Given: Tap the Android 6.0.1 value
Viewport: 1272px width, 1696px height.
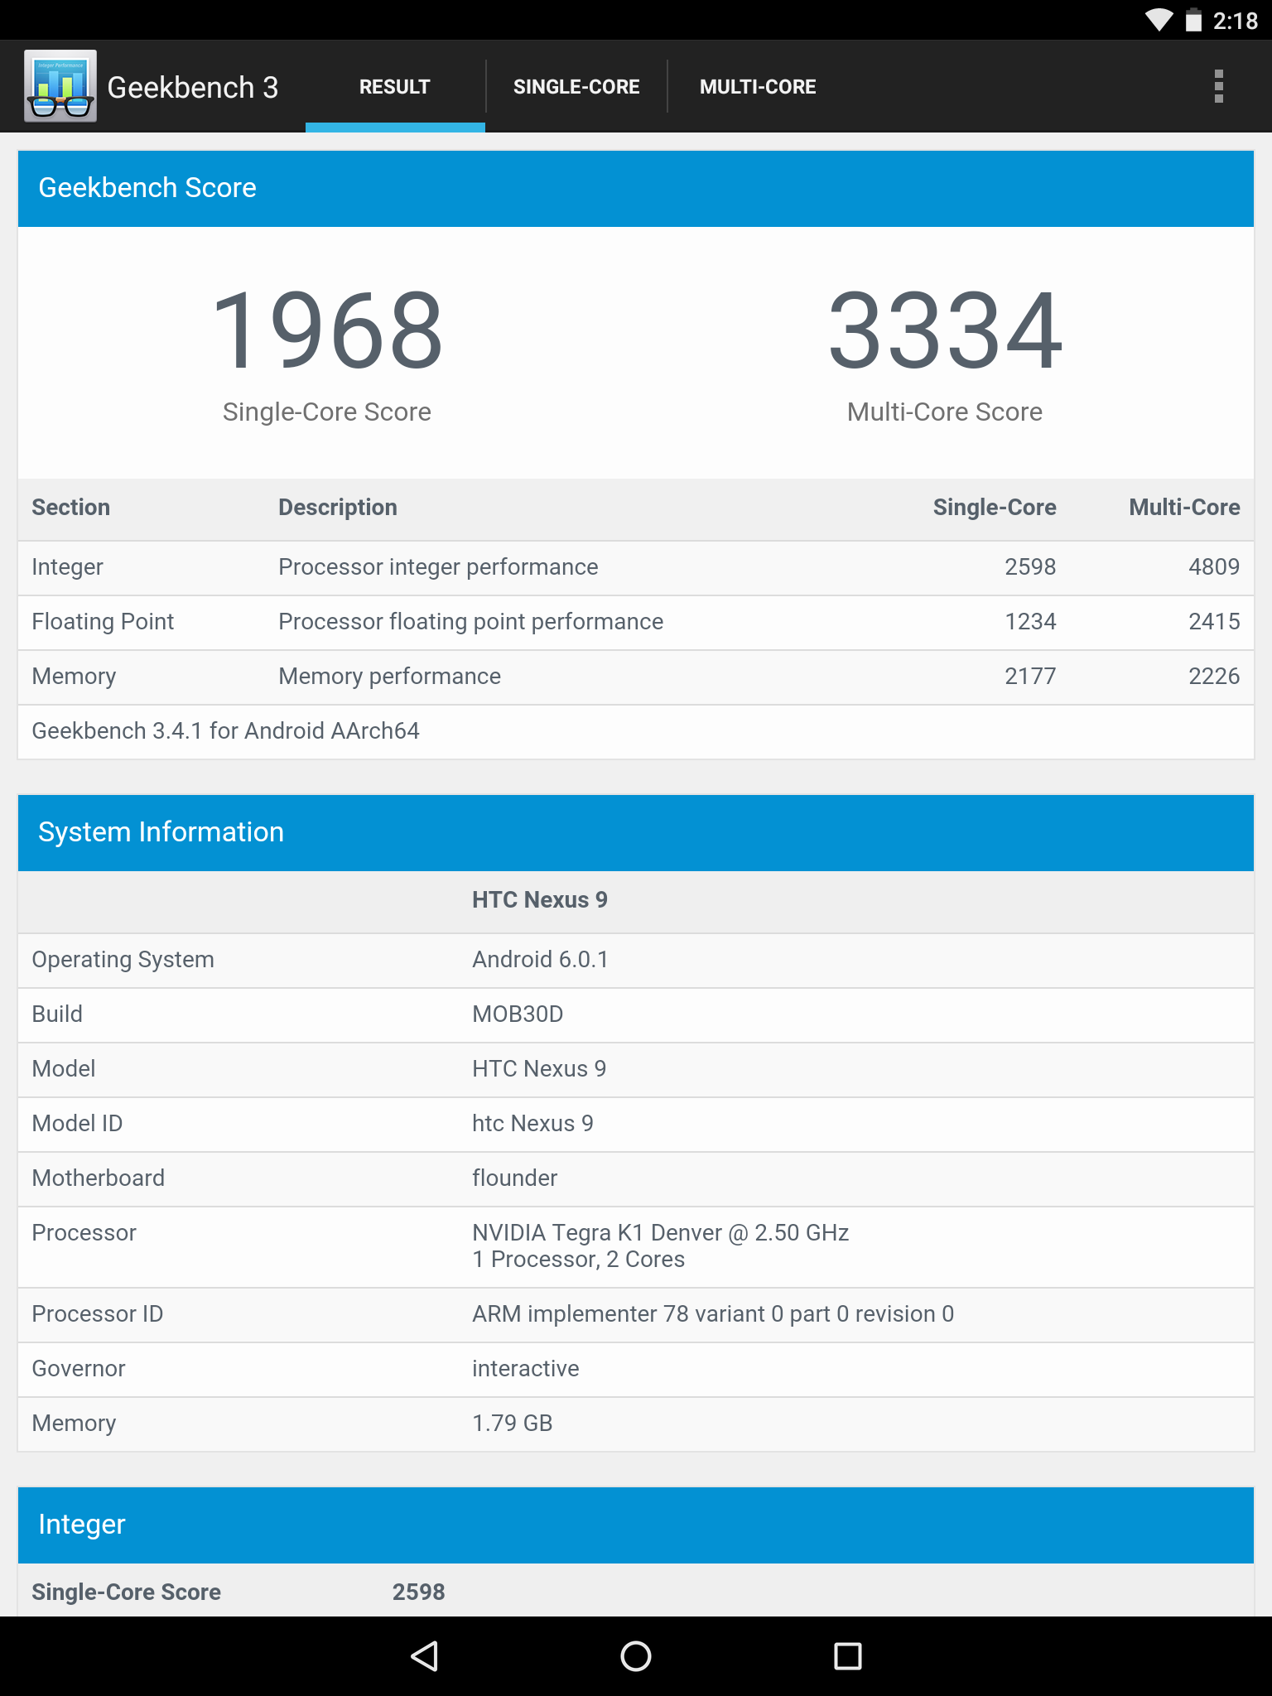Looking at the screenshot, I should [540, 959].
